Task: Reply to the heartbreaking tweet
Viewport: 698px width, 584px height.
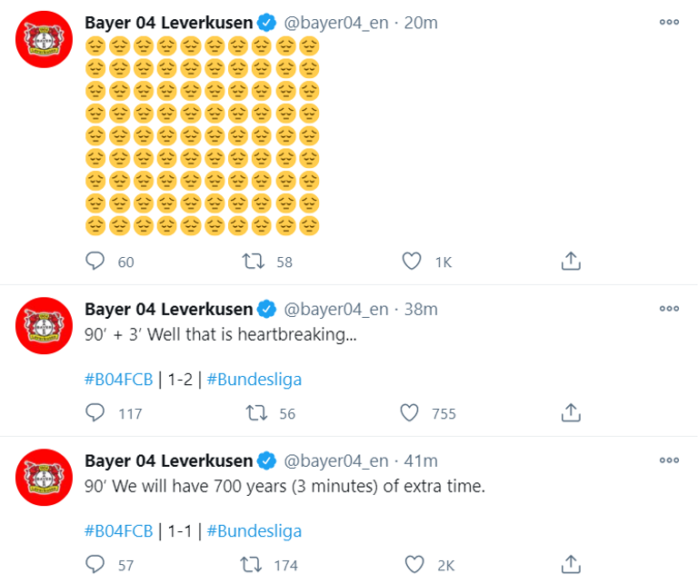Action: point(95,413)
